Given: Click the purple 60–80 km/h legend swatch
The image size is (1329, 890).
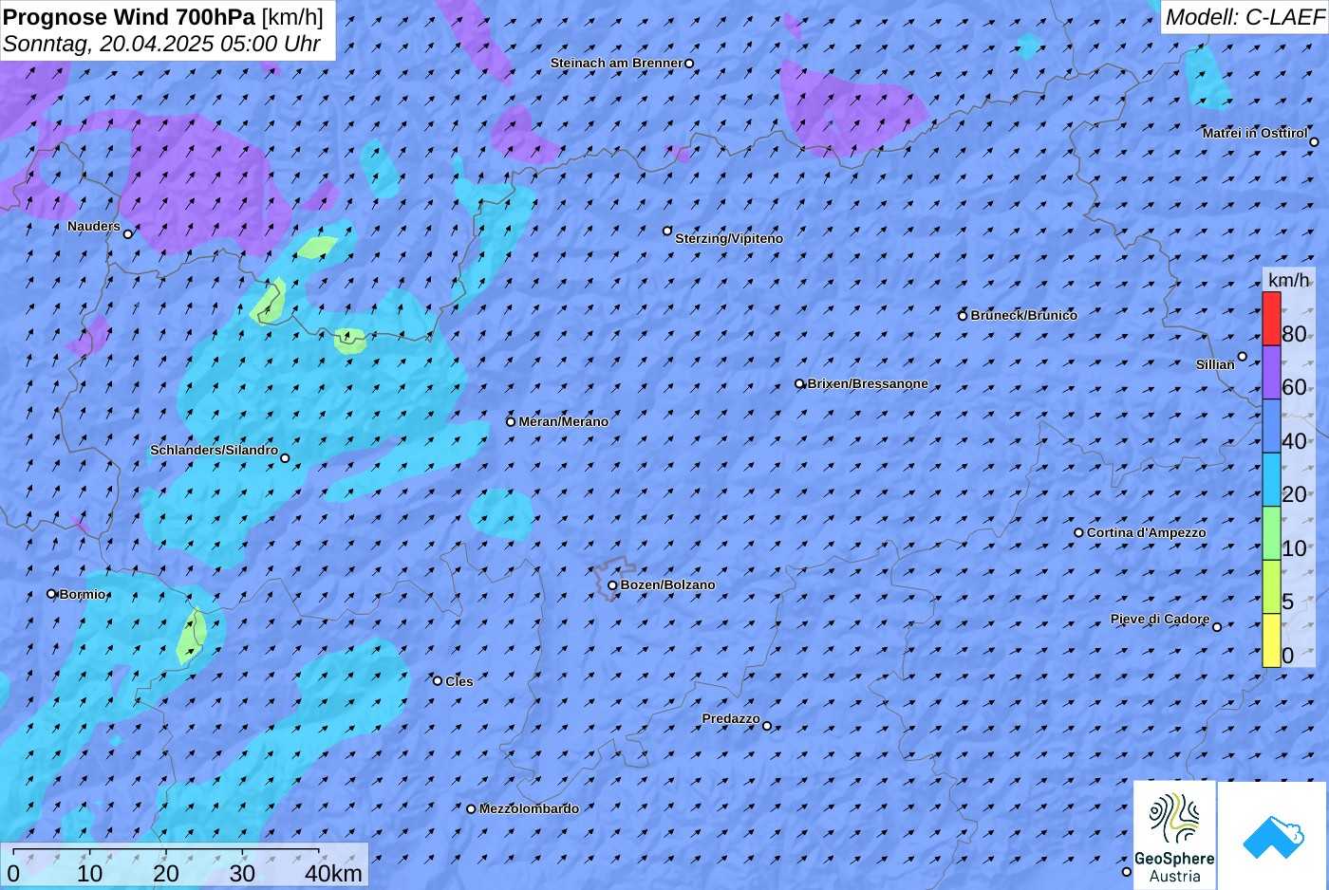Looking at the screenshot, I should tap(1271, 372).
